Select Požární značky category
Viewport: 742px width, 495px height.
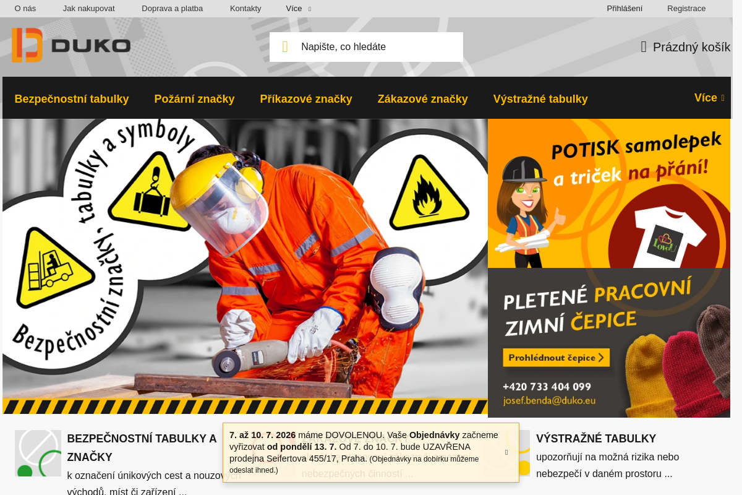[x=194, y=99]
